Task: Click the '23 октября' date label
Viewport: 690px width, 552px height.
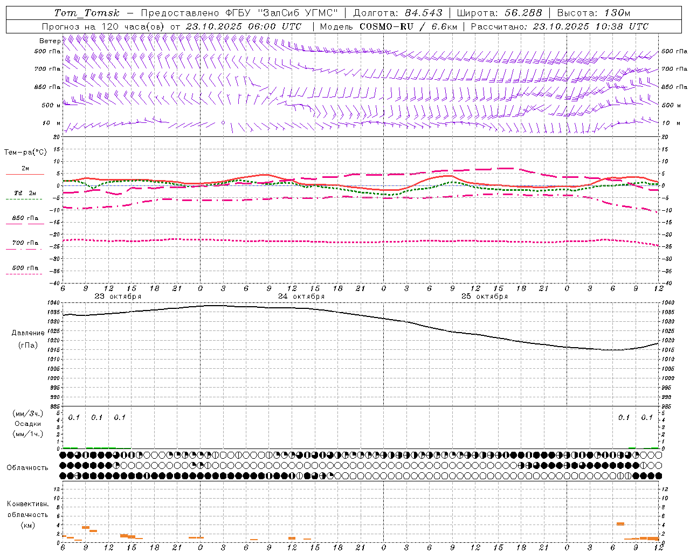Action: click(x=118, y=296)
